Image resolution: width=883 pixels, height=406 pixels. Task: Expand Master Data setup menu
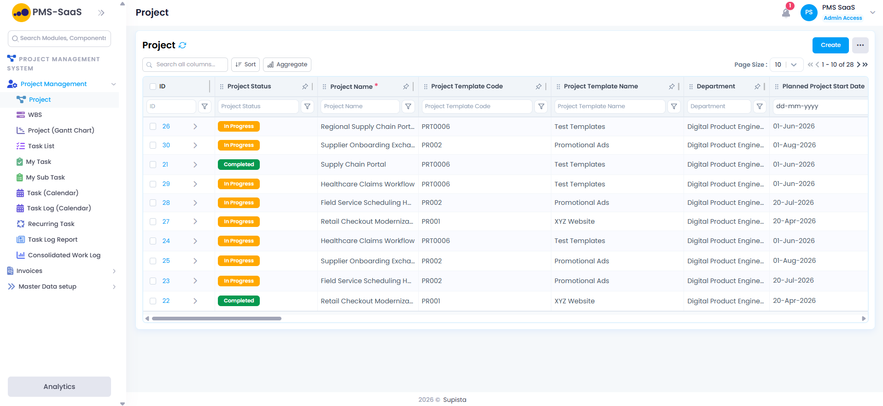pos(114,287)
